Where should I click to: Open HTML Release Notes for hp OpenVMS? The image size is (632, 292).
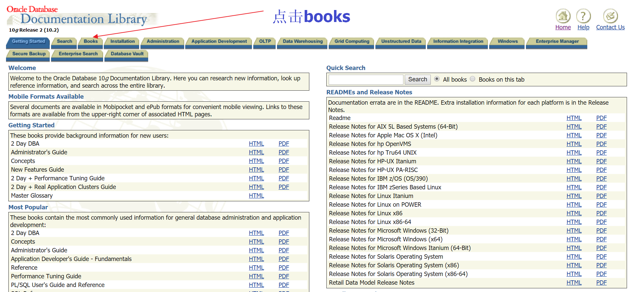(x=574, y=144)
